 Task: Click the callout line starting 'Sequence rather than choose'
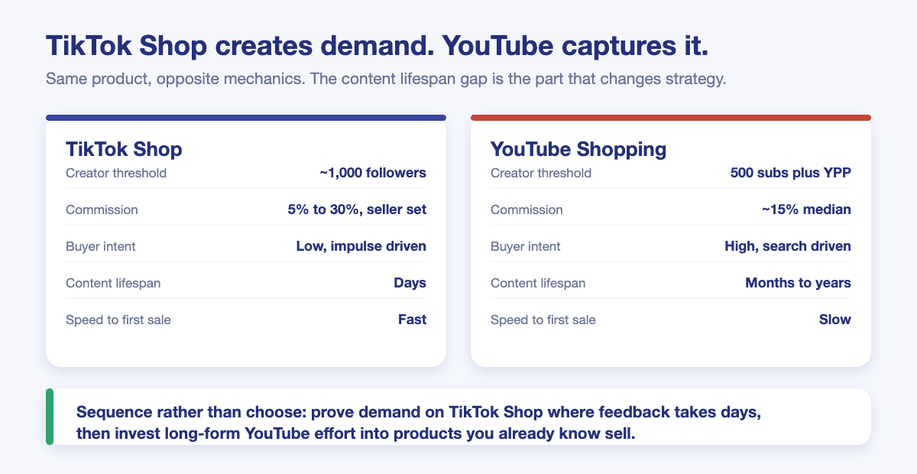[419, 411]
